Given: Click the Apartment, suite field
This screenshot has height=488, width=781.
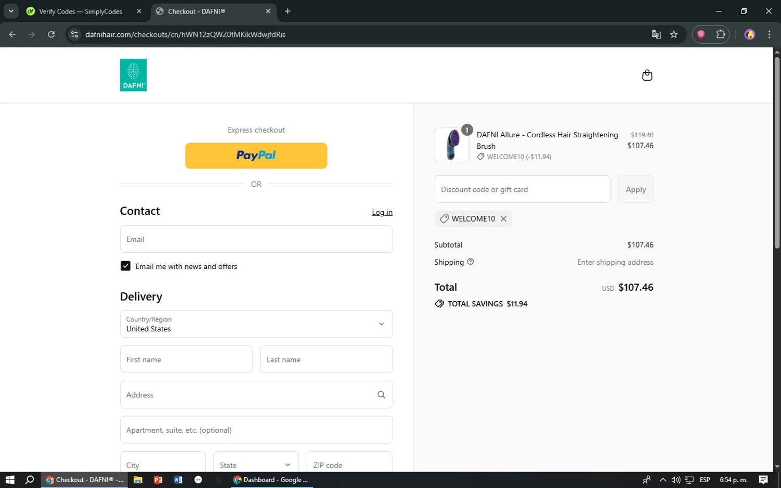Looking at the screenshot, I should pos(256,430).
